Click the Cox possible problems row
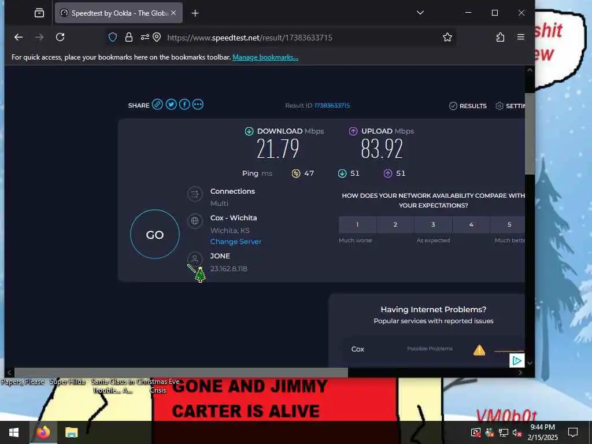This screenshot has width=592, height=444. (x=432, y=349)
